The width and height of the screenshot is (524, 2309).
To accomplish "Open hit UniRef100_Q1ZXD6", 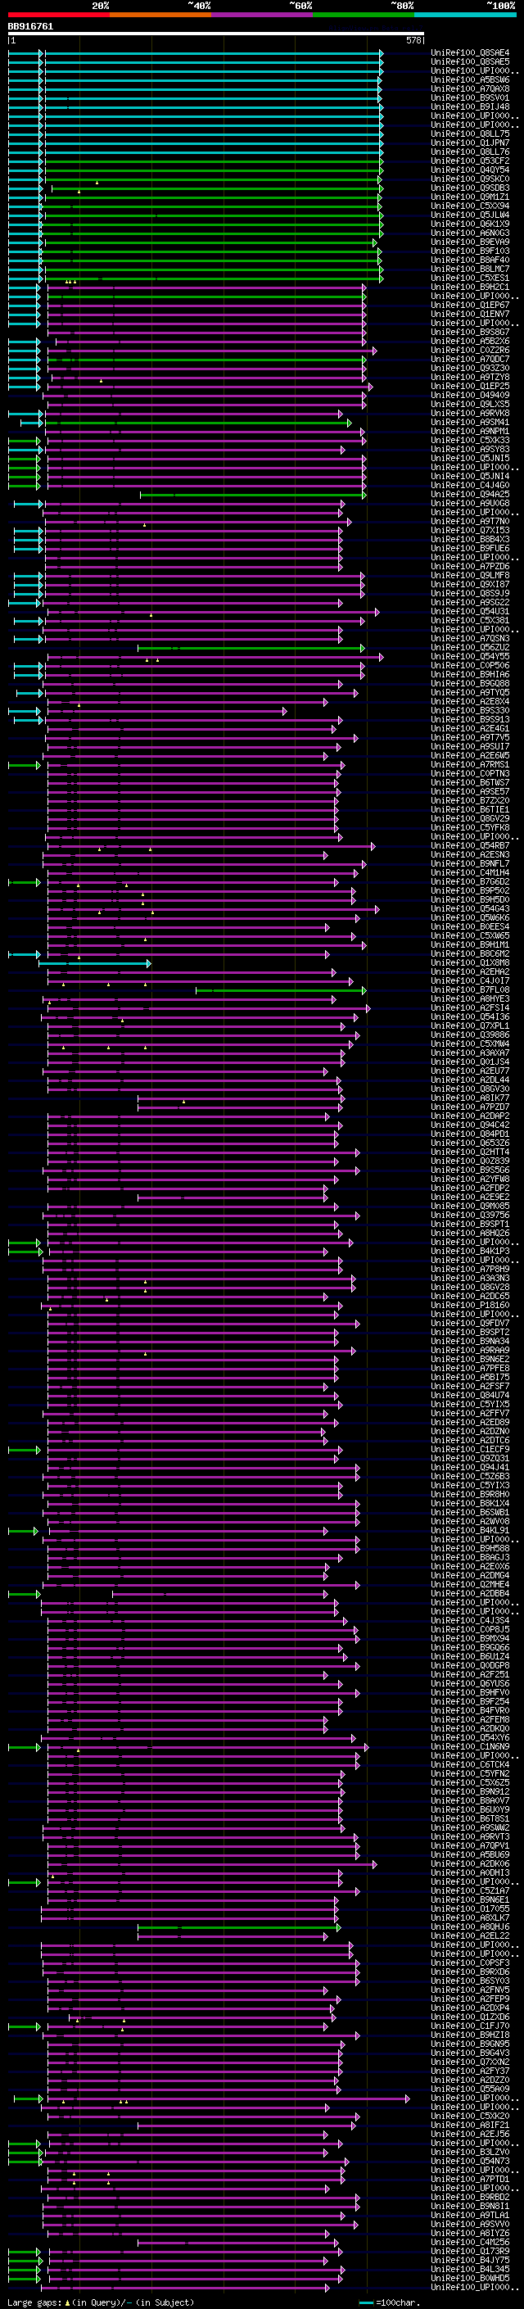I will [470, 2017].
